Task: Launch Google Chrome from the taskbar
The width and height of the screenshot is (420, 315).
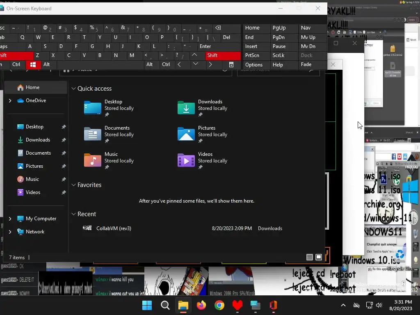Action: (x=219, y=305)
